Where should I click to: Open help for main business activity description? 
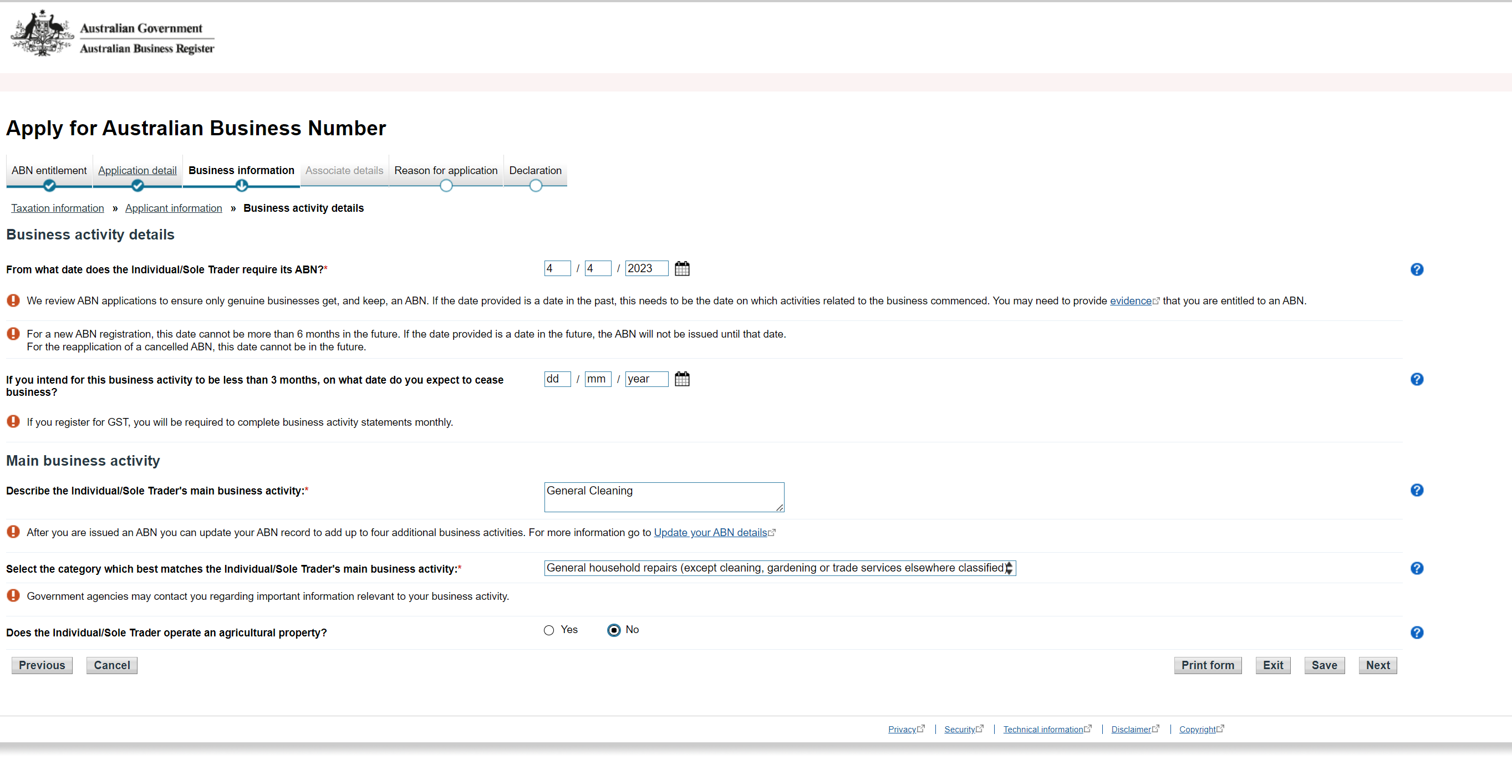(x=1416, y=491)
